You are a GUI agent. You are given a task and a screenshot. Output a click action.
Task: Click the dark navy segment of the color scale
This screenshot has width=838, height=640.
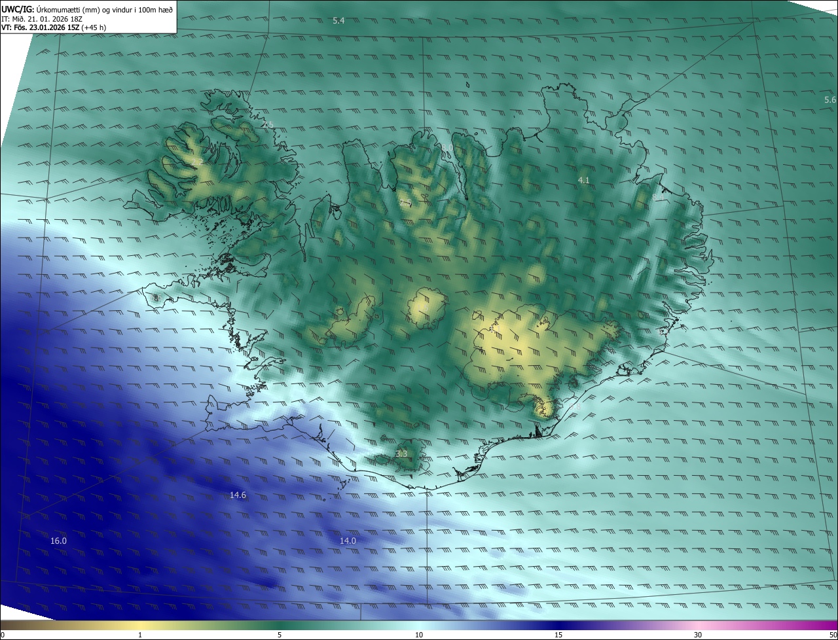click(x=558, y=625)
